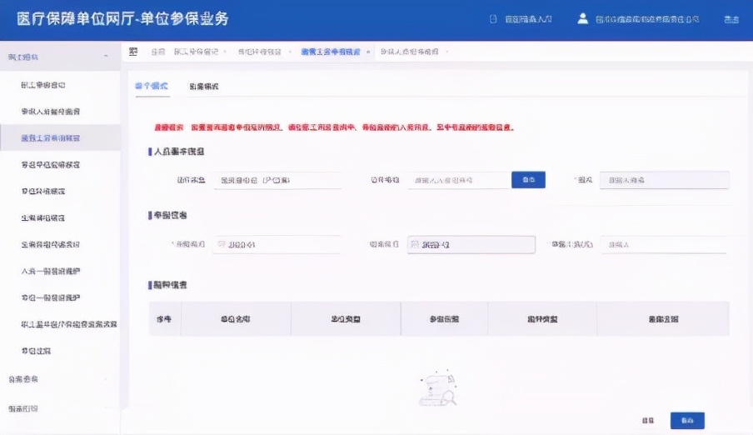Image resolution: width=753 pixels, height=435 pixels.
Task: Expand the second-to-last collapsed sidebar section
Action: [60, 379]
